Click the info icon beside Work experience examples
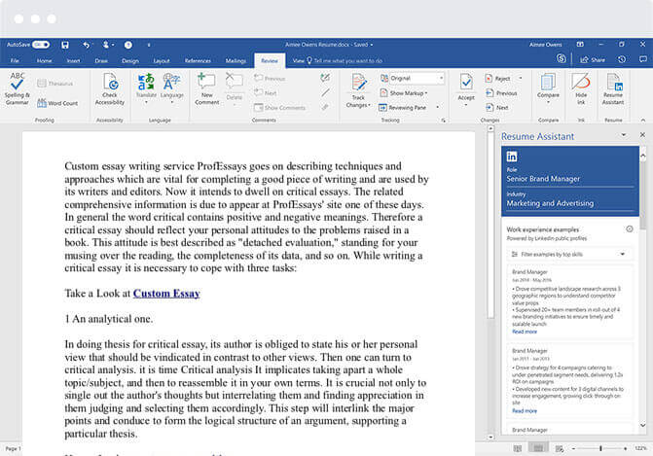653x456 pixels. [630, 228]
